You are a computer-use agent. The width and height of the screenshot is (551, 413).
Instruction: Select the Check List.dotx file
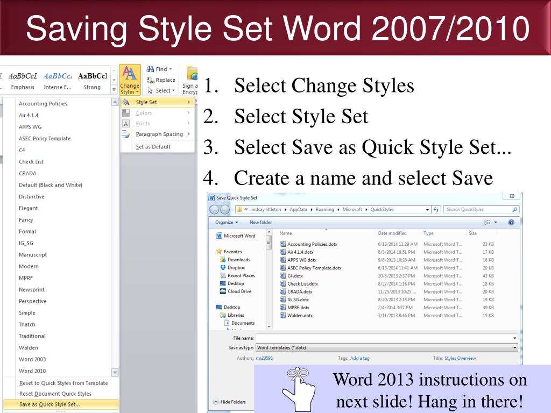[x=299, y=284]
